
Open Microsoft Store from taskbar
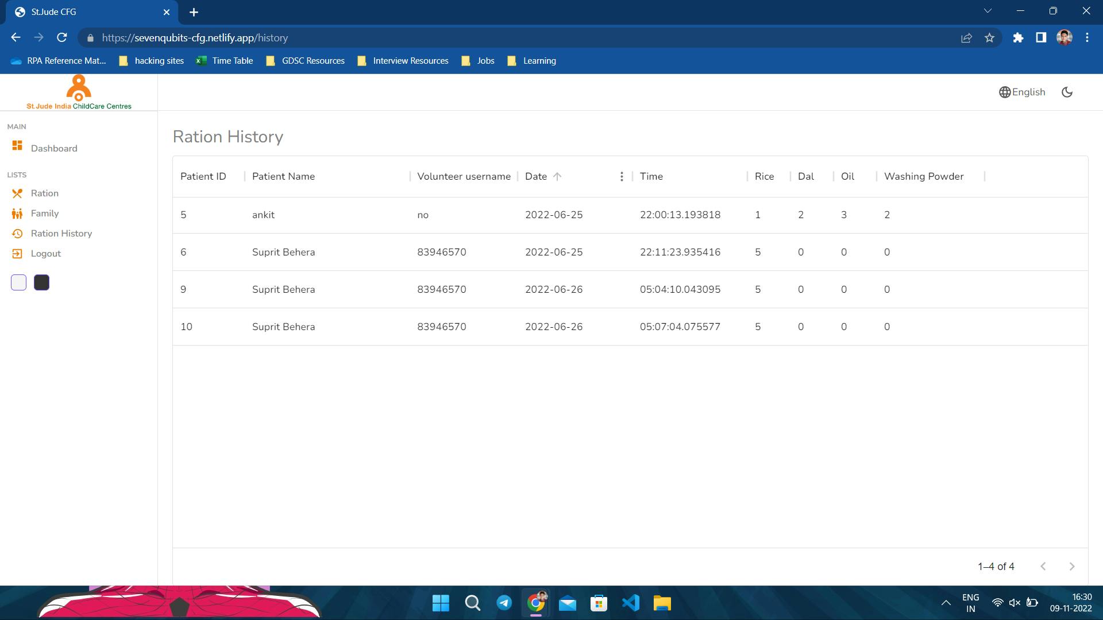tap(599, 603)
